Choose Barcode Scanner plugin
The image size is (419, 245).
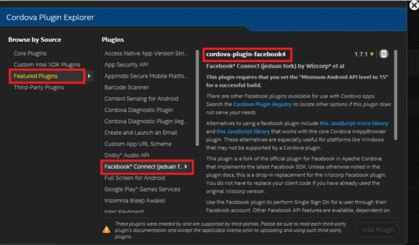[126, 87]
